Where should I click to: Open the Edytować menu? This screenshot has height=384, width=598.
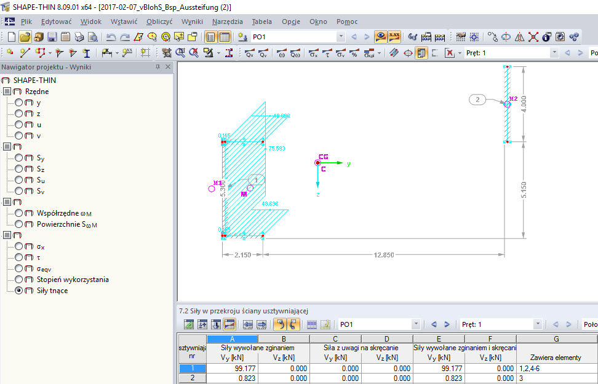(x=57, y=22)
